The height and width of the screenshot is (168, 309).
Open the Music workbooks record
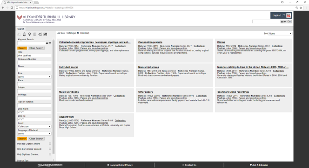click(x=69, y=92)
